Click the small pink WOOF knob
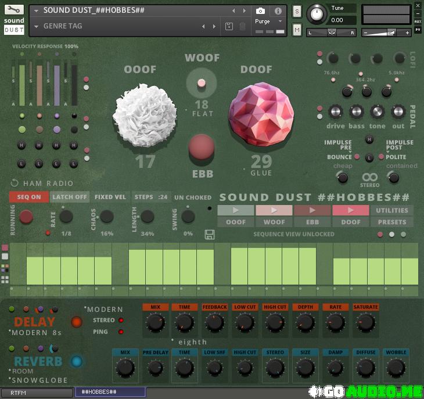 (201, 83)
